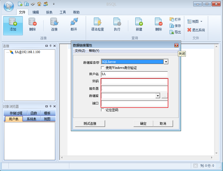Float the 连接 panel window

46,46
